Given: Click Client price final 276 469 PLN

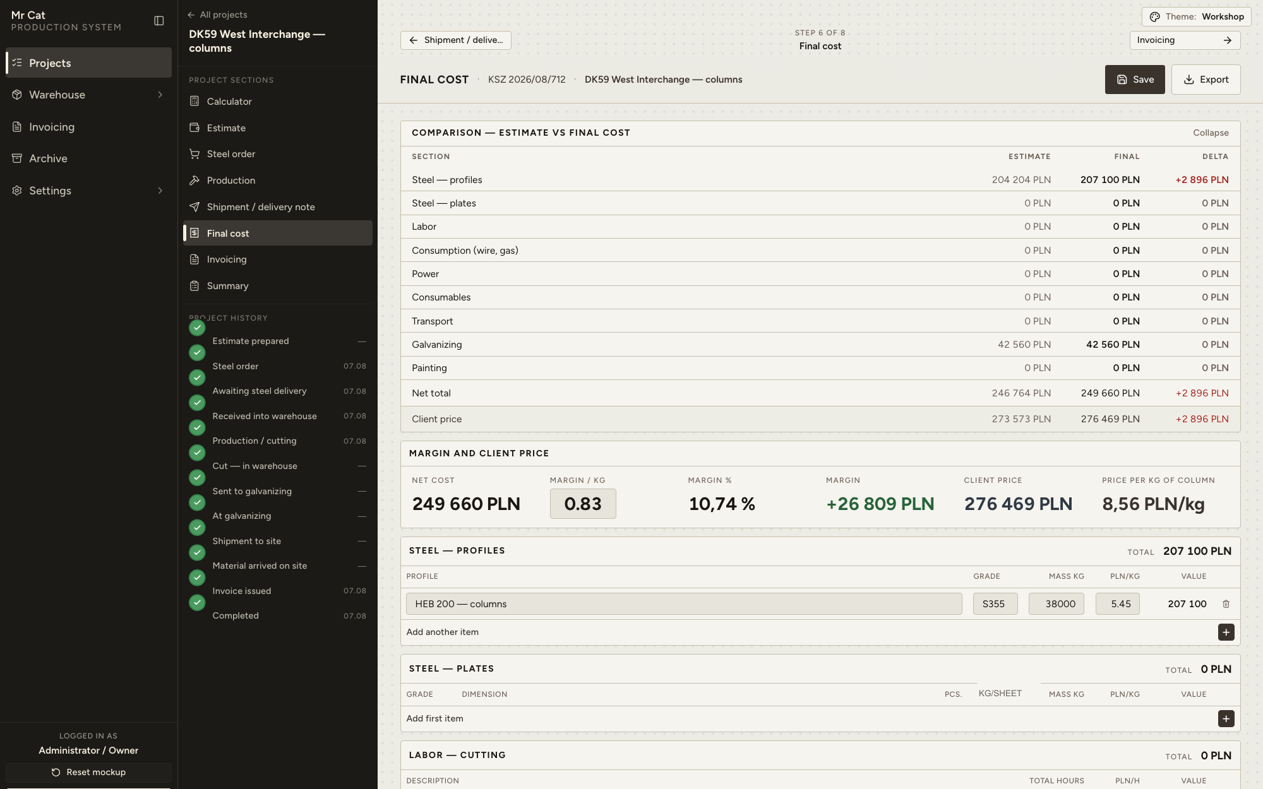Looking at the screenshot, I should pyautogui.click(x=1110, y=419).
